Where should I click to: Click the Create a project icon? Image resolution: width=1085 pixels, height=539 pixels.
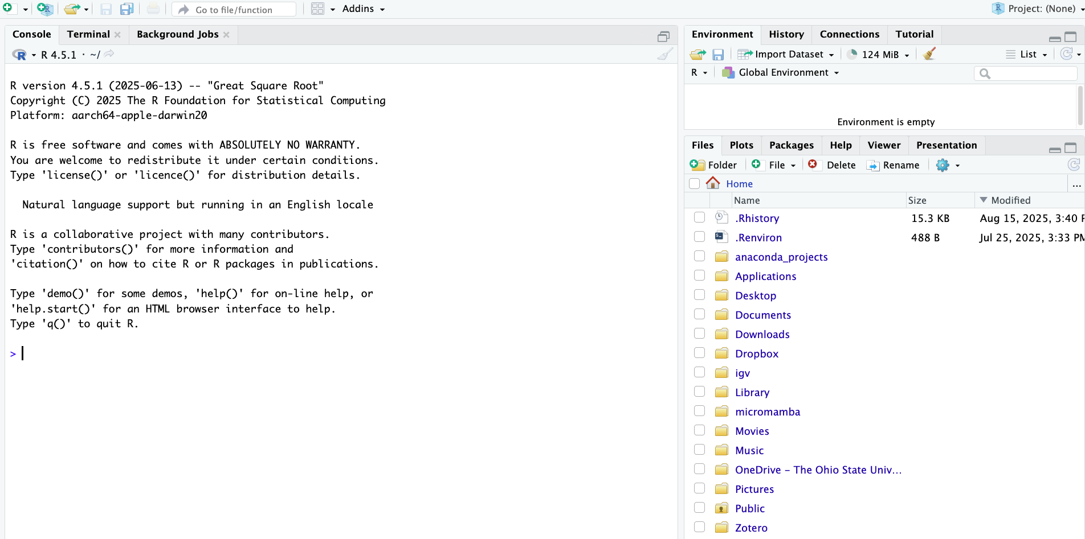click(44, 9)
